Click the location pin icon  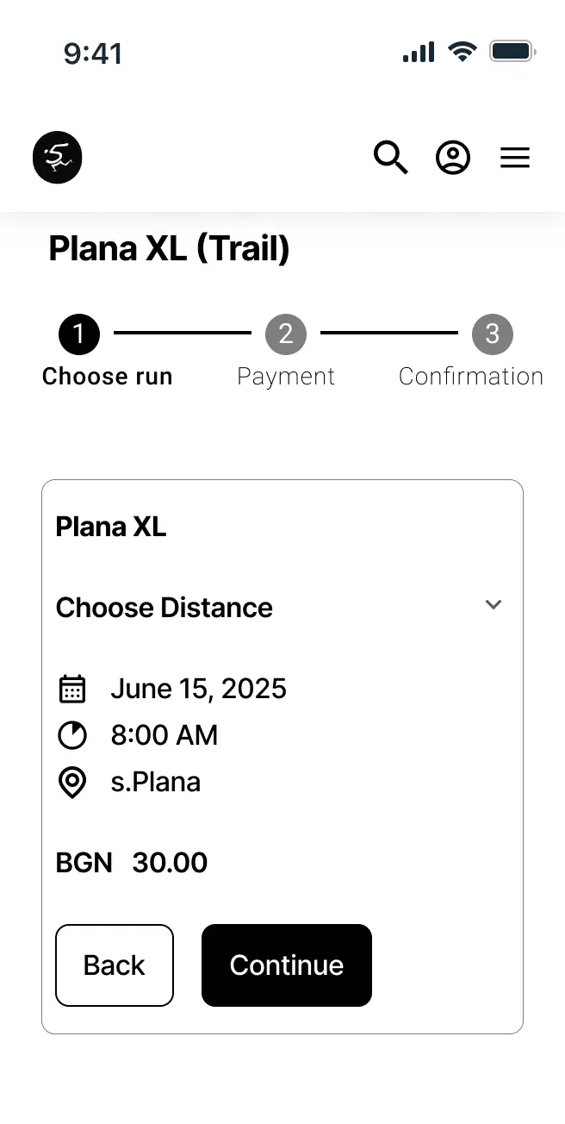[x=72, y=783]
